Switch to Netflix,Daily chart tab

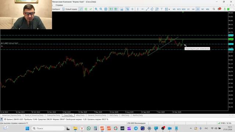coord(138,115)
